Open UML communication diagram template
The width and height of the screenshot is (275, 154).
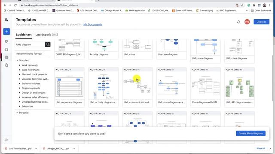pos(137,87)
